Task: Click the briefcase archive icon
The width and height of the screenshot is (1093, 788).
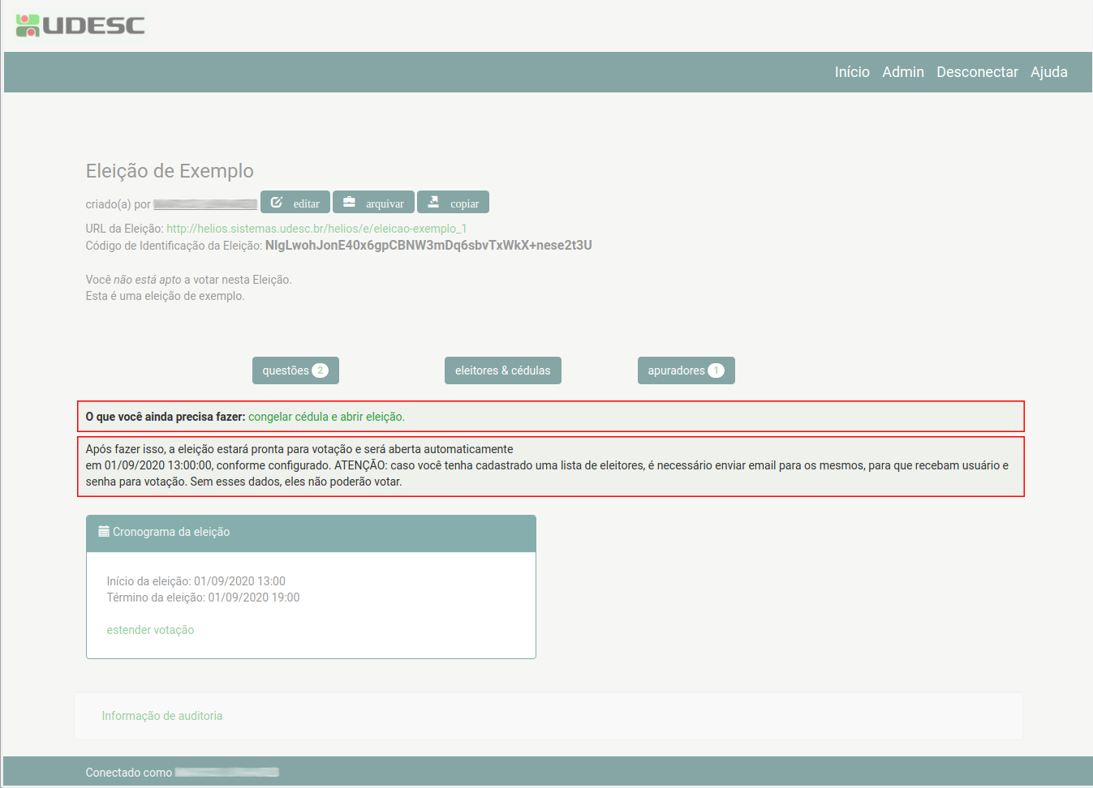Action: (x=349, y=203)
